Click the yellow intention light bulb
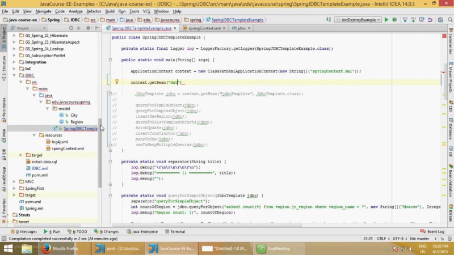 click(x=117, y=82)
